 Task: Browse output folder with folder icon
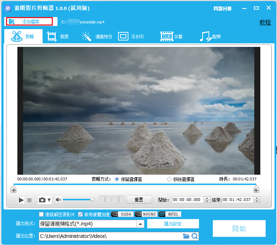pyautogui.click(x=186, y=236)
